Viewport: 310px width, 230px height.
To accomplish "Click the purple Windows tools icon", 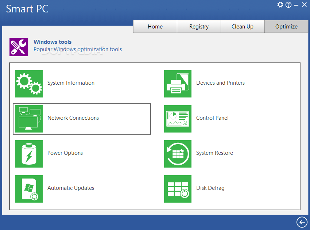I will point(19,47).
